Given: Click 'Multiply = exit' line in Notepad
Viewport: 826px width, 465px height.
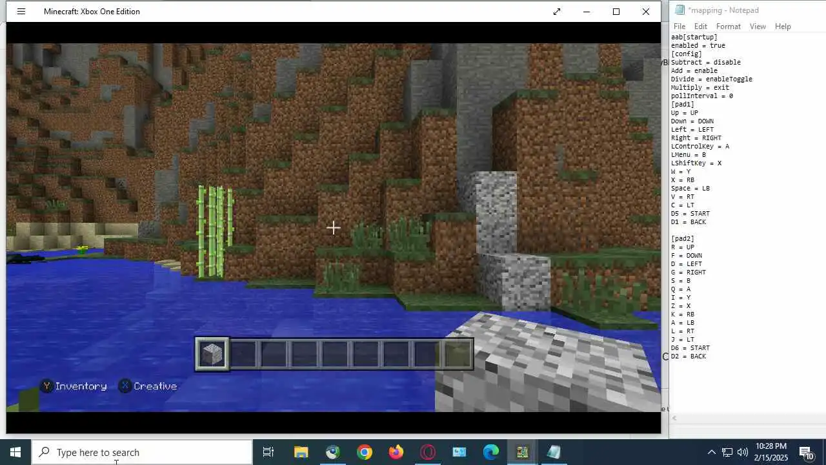Looking at the screenshot, I should 700,88.
